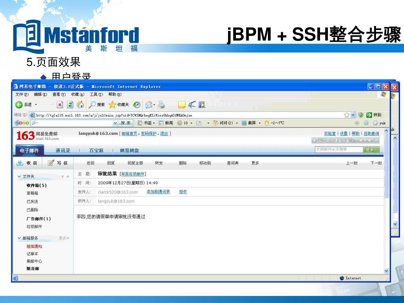Click the gear settings icon in Soso toolbar
The height and width of the screenshot is (303, 404).
coord(366,123)
